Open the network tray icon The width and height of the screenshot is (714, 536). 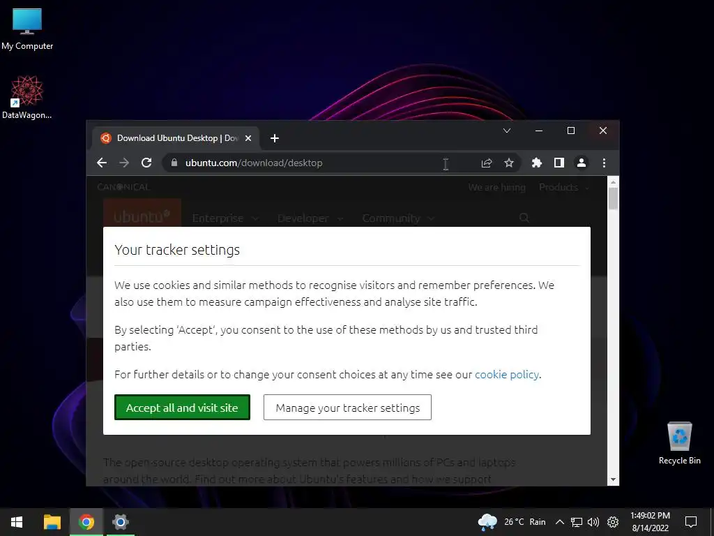[x=577, y=522]
